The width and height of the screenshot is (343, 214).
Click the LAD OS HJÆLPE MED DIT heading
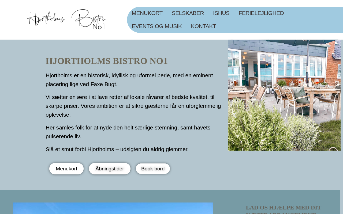click(284, 208)
